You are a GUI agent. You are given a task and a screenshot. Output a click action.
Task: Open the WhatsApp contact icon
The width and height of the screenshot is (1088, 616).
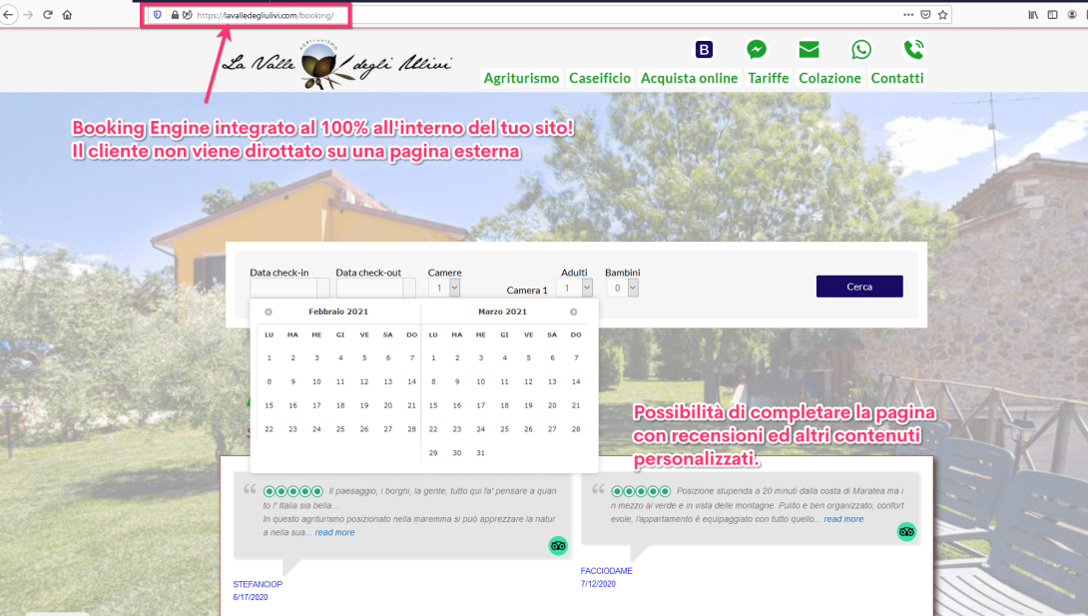coord(861,49)
